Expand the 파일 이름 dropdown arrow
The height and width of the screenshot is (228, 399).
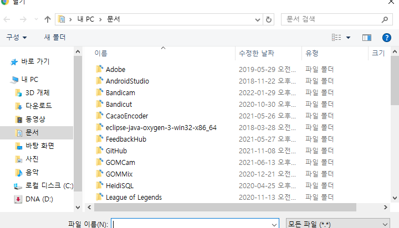274,225
